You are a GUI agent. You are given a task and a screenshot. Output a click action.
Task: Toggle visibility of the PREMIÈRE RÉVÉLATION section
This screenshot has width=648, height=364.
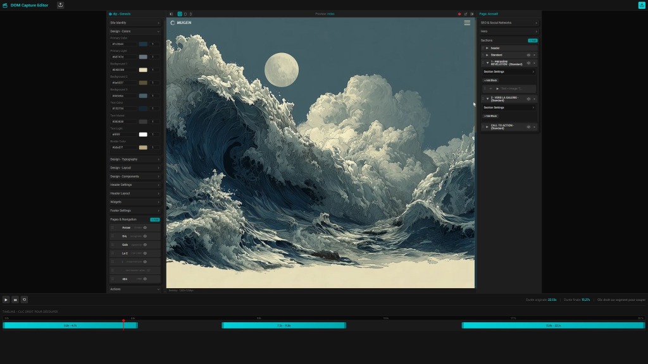pos(529,63)
